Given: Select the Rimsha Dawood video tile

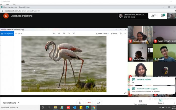Looking at the screenshot, I should (x=140, y=53).
